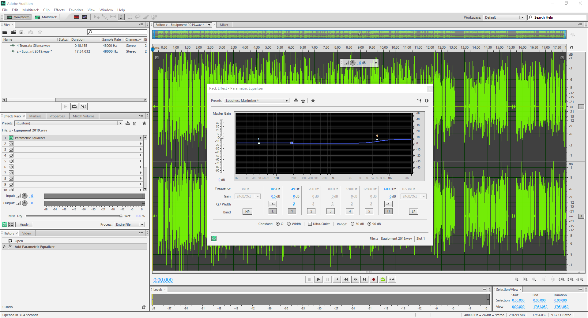Open the Effects menu
The width and height of the screenshot is (588, 318).
pyautogui.click(x=59, y=10)
